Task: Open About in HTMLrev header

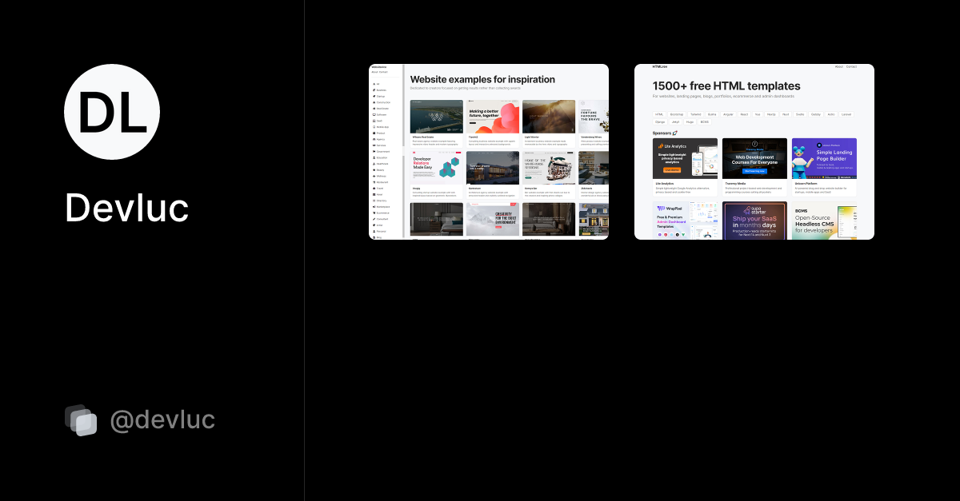Action: click(x=838, y=66)
